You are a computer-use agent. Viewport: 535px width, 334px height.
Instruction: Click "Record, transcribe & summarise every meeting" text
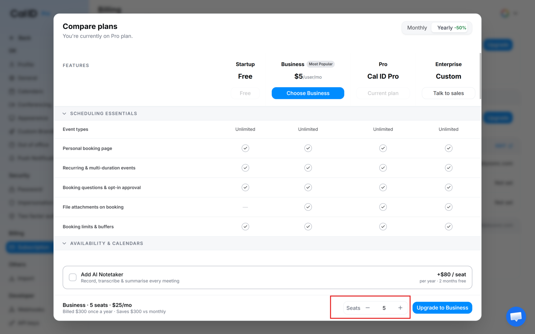pyautogui.click(x=130, y=281)
